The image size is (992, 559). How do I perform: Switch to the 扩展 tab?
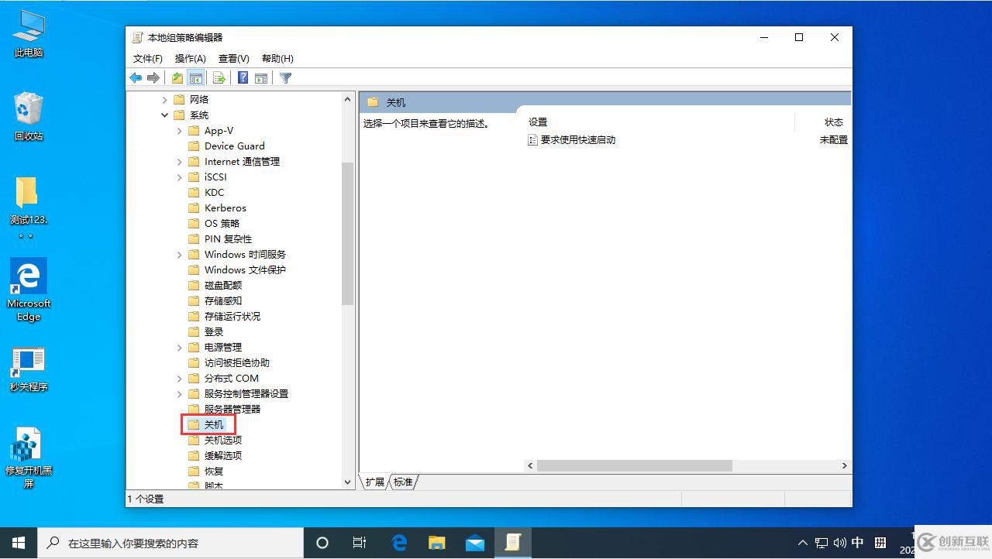click(374, 482)
